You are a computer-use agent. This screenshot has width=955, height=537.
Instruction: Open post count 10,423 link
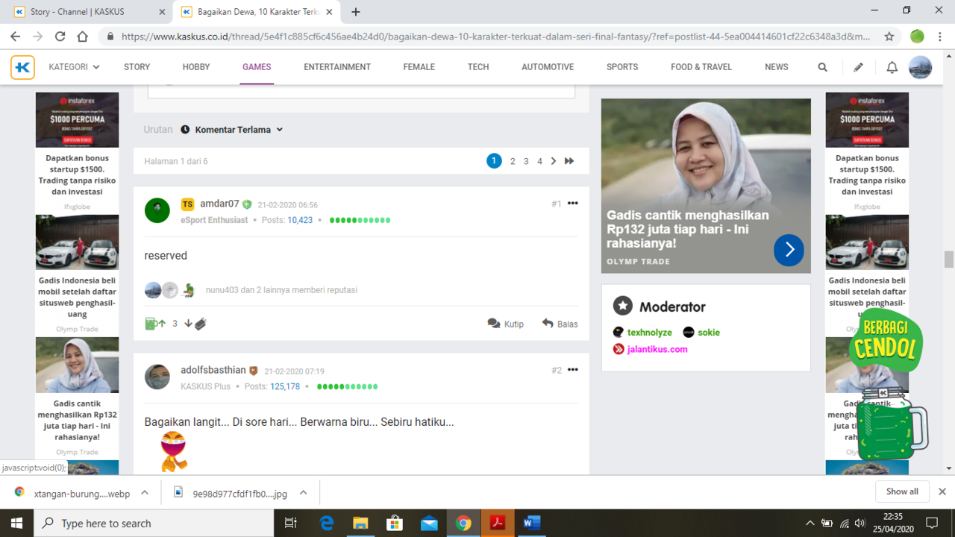(300, 220)
